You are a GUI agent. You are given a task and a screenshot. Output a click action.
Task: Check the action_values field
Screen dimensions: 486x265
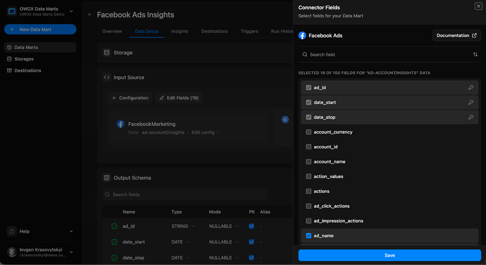[308, 176]
